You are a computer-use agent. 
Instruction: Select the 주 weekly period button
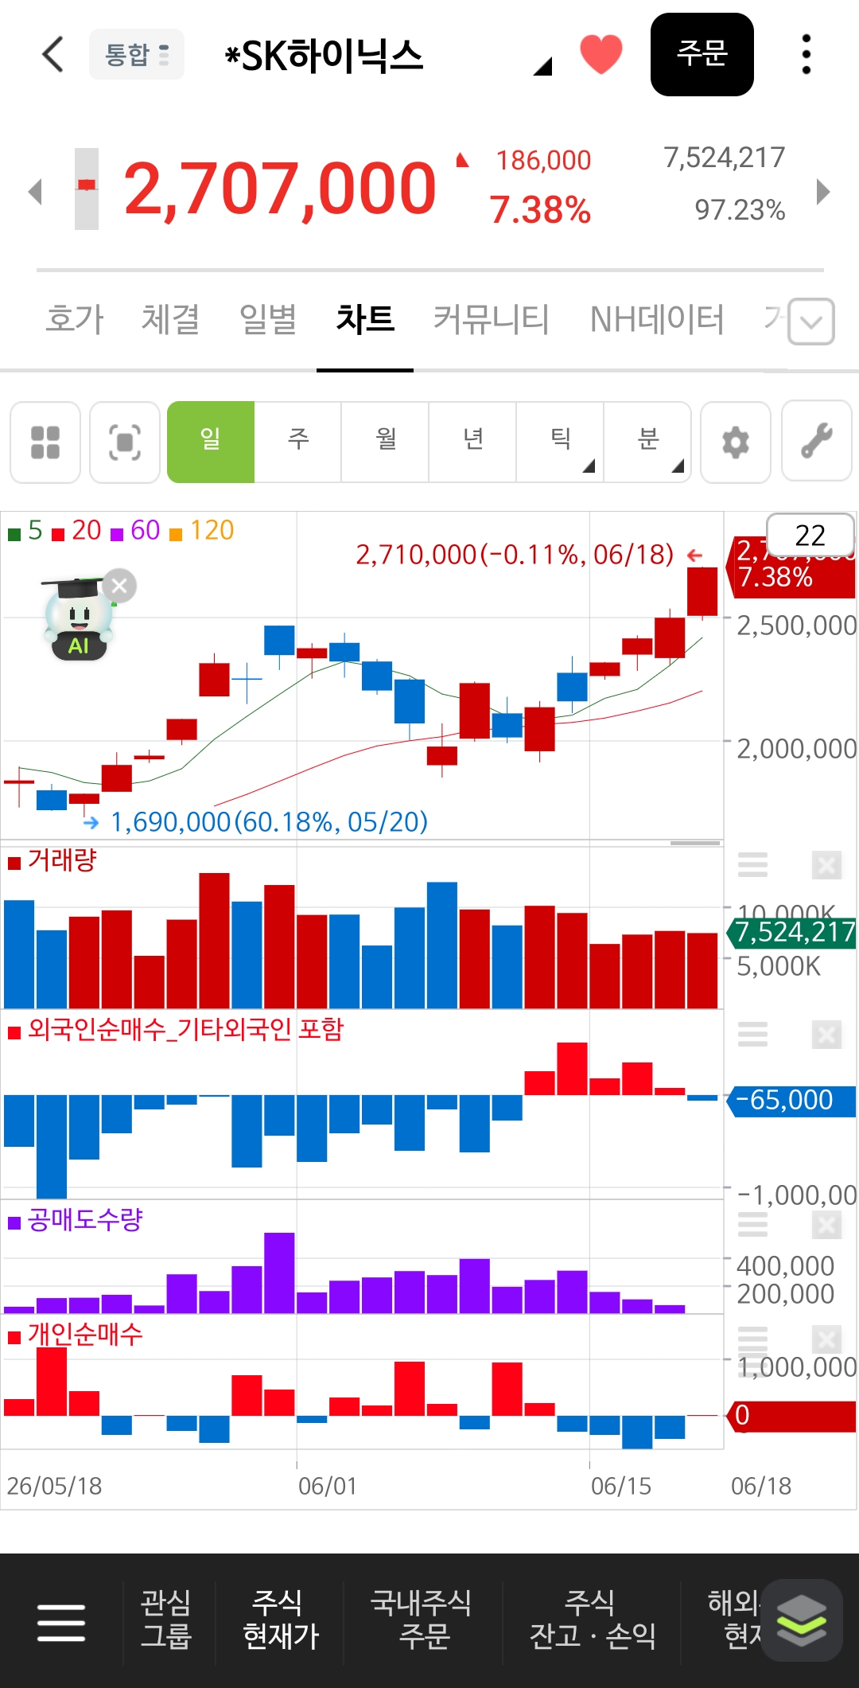[x=298, y=442]
